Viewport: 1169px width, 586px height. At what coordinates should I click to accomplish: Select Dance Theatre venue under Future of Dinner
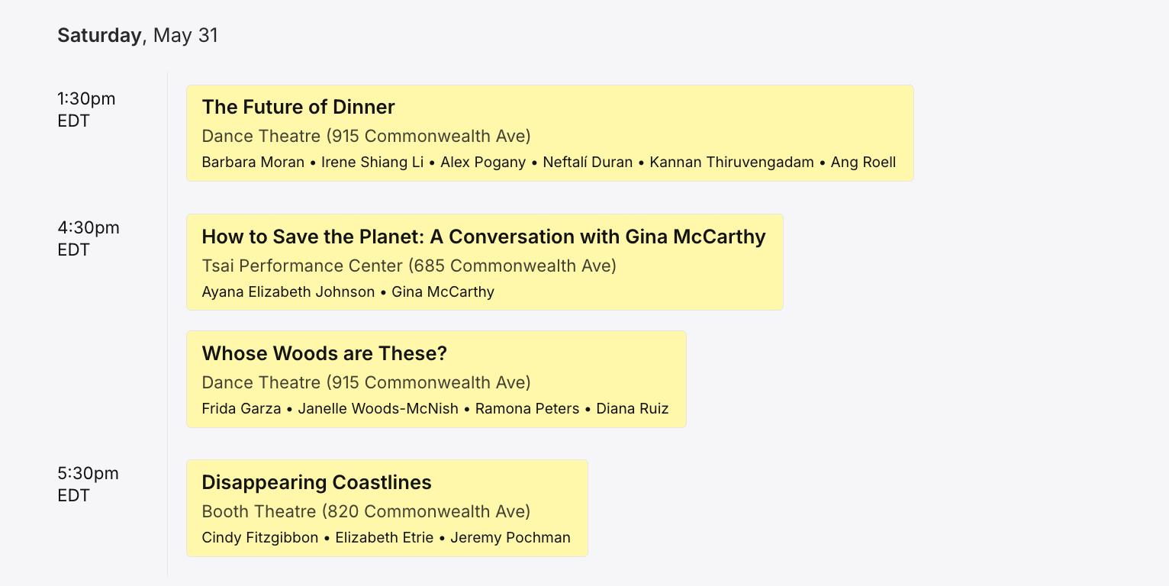366,136
